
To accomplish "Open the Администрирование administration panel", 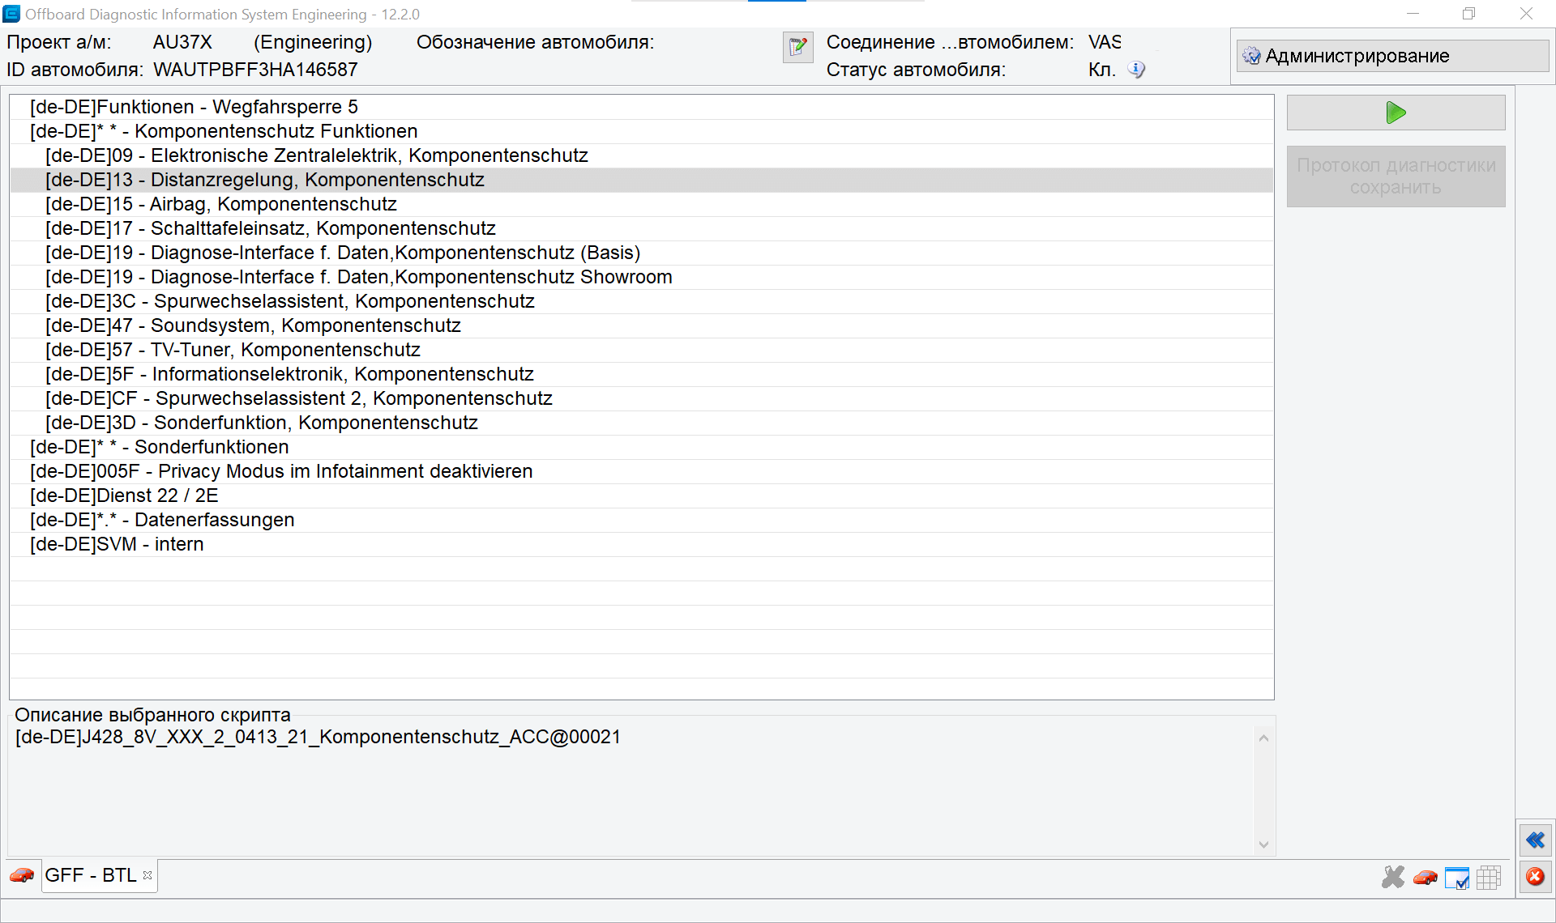I will (x=1392, y=56).
